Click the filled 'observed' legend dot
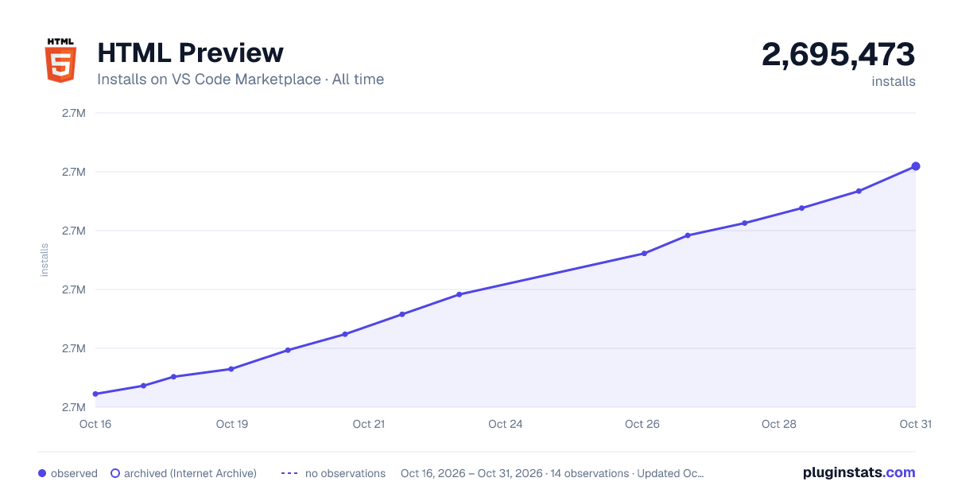954x501 pixels. pyautogui.click(x=42, y=473)
